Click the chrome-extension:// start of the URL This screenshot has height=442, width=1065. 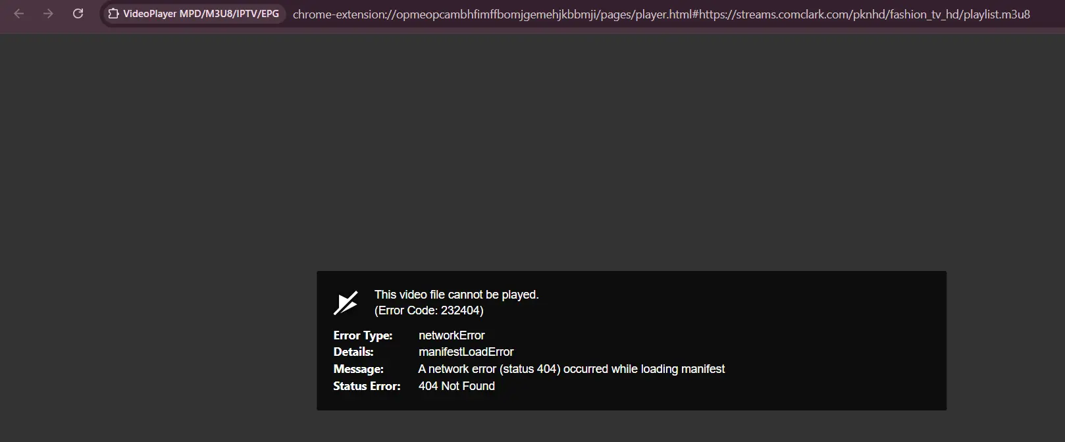[x=343, y=14]
